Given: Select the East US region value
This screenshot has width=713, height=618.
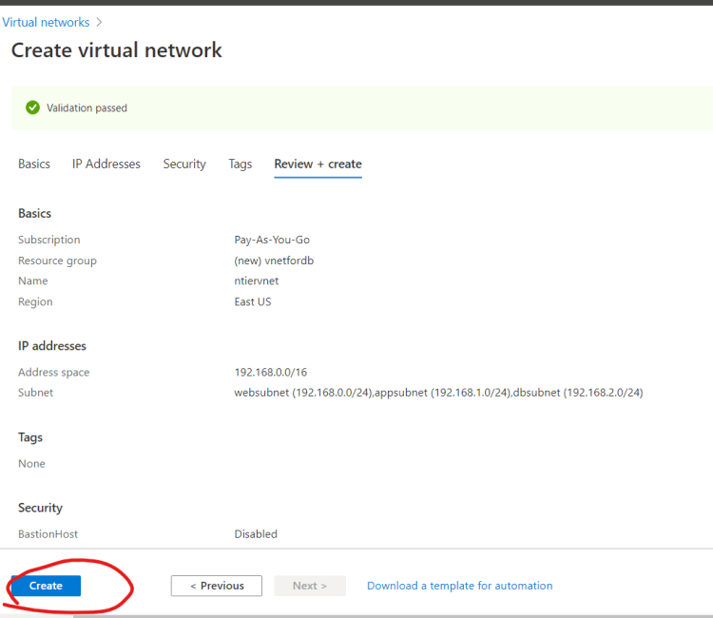Looking at the screenshot, I should [253, 302].
